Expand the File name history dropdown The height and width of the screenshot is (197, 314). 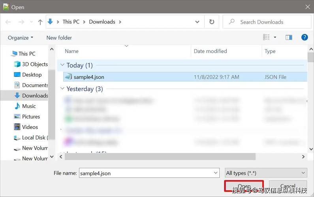[x=216, y=173]
